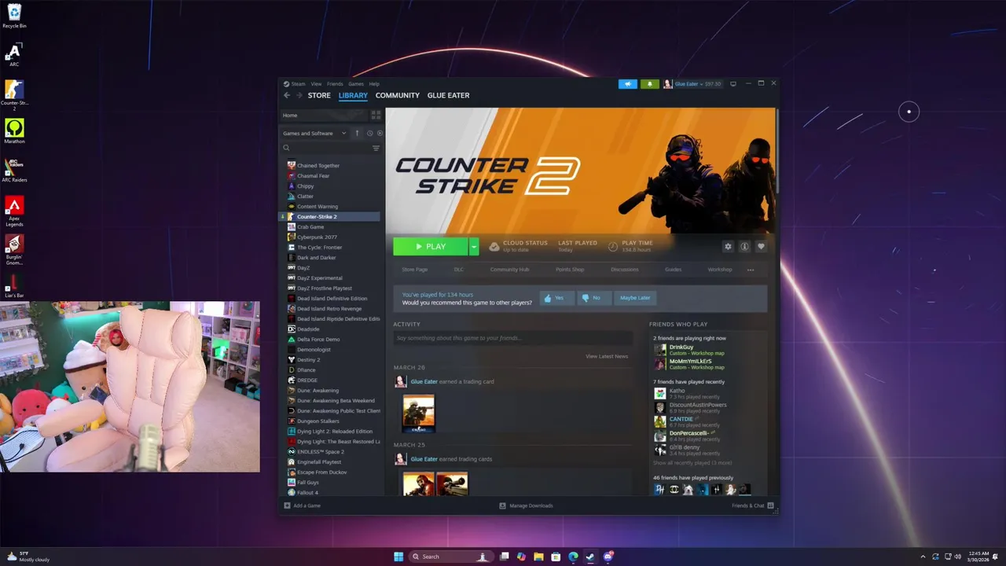
Task: Go back with the left arrow
Action: (x=287, y=95)
